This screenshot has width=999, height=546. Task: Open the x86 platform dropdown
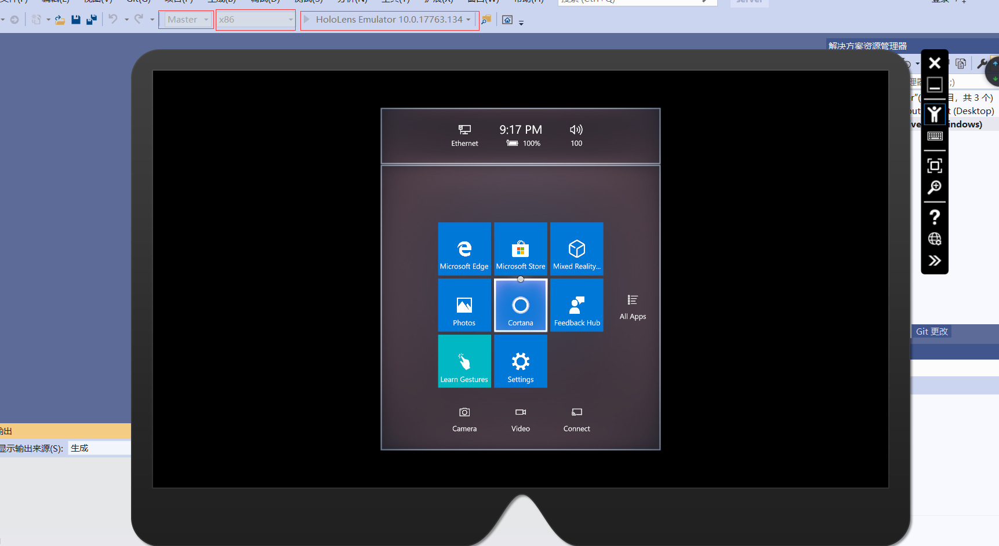256,20
